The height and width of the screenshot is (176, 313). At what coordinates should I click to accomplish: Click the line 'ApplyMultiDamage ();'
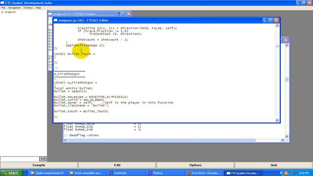pyautogui.click(x=85, y=45)
